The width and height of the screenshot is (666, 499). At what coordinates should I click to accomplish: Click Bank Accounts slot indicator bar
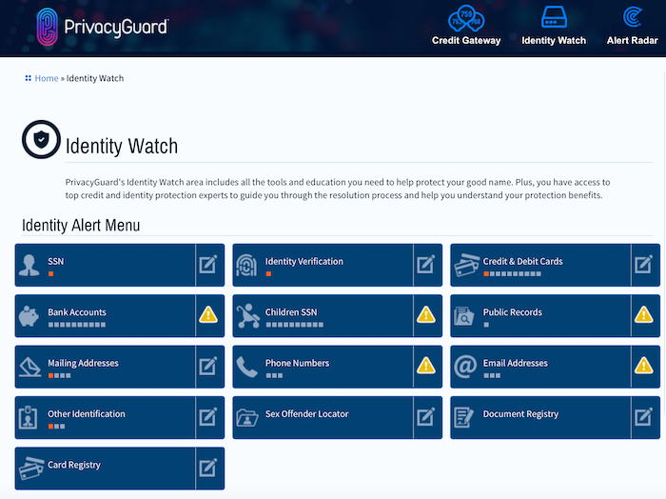point(77,325)
